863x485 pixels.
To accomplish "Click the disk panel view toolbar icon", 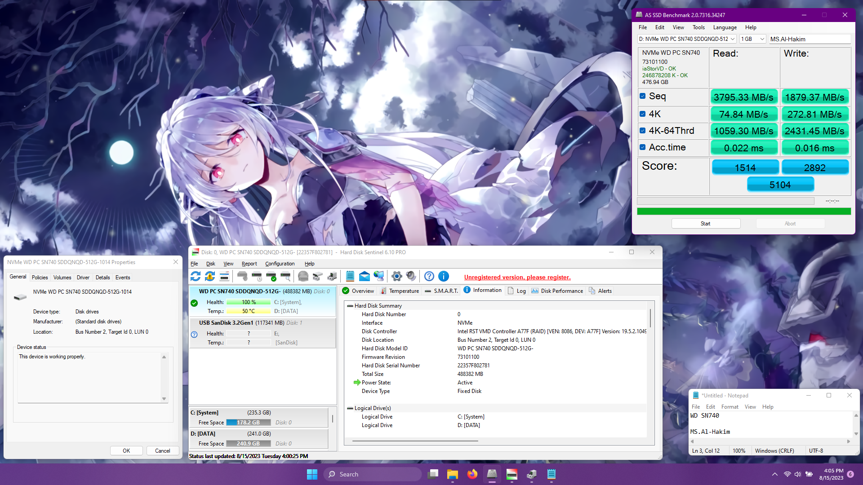I will pyautogui.click(x=224, y=276).
